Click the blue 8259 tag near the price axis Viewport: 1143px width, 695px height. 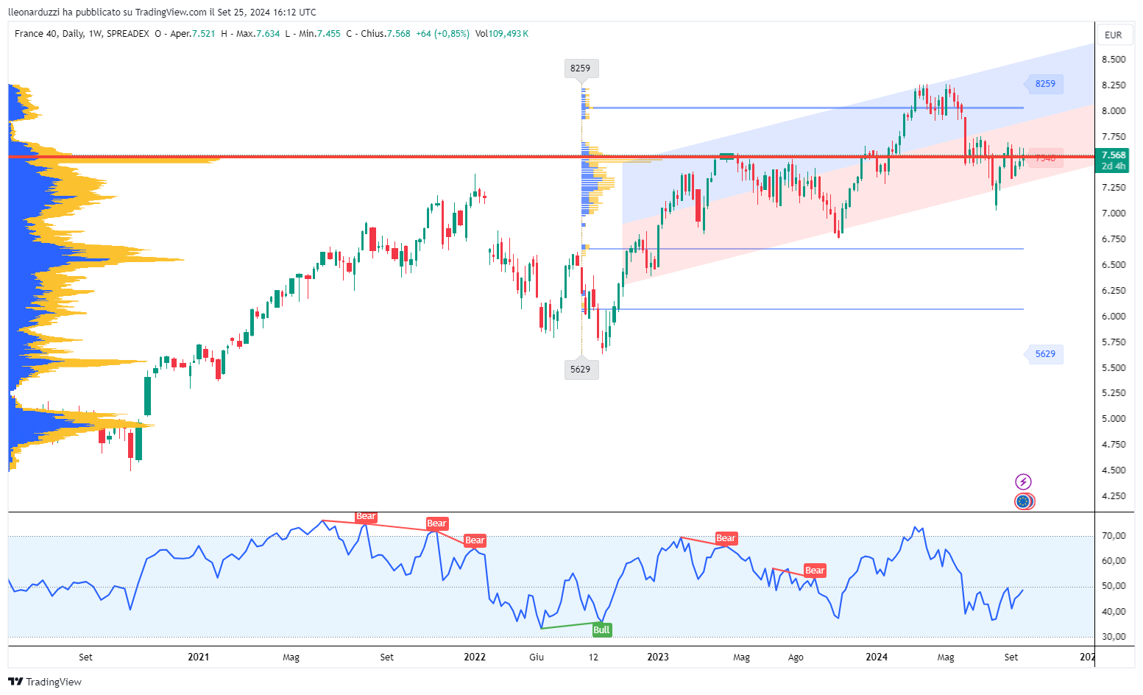click(x=1044, y=84)
